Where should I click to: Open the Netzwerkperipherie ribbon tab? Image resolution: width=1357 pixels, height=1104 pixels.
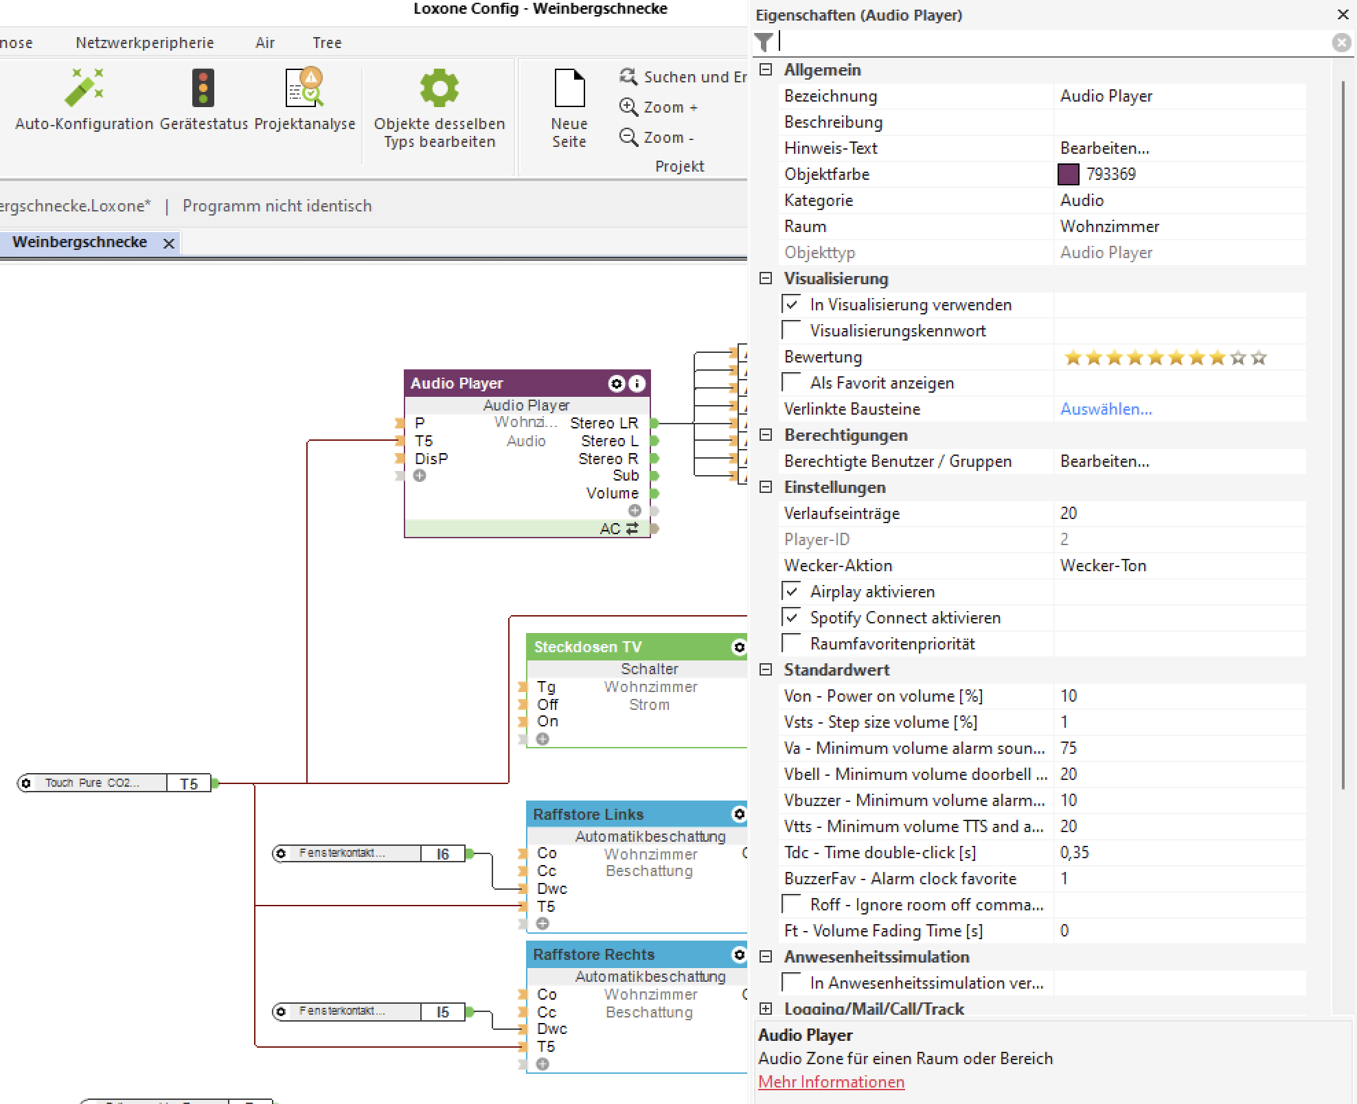click(145, 43)
